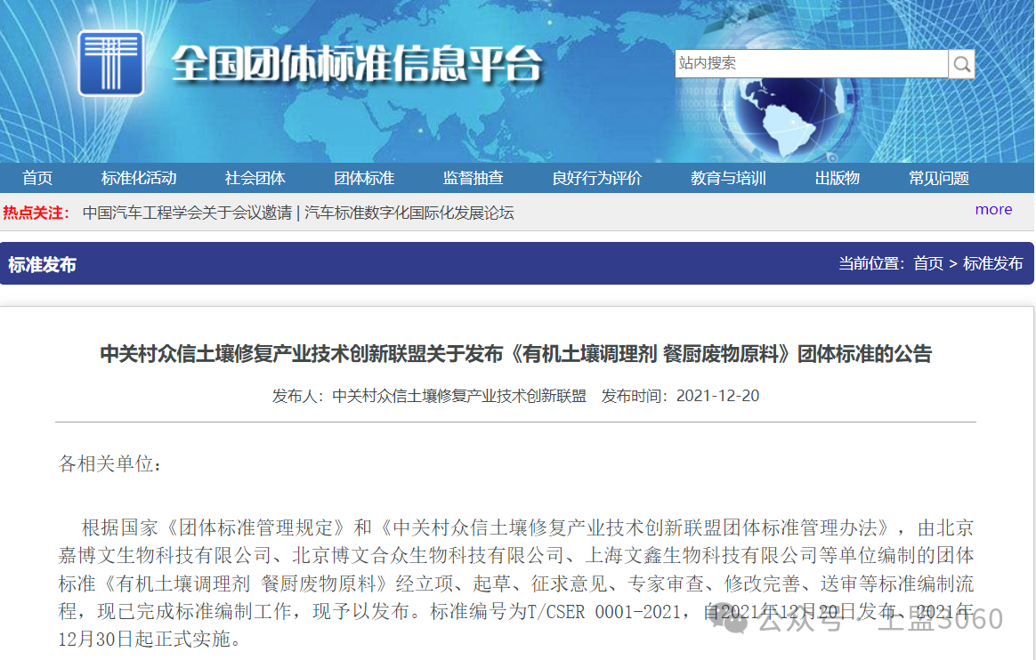Click the standard number T/CSER 0001-2021
The width and height of the screenshot is (1036, 660).
pos(604,612)
